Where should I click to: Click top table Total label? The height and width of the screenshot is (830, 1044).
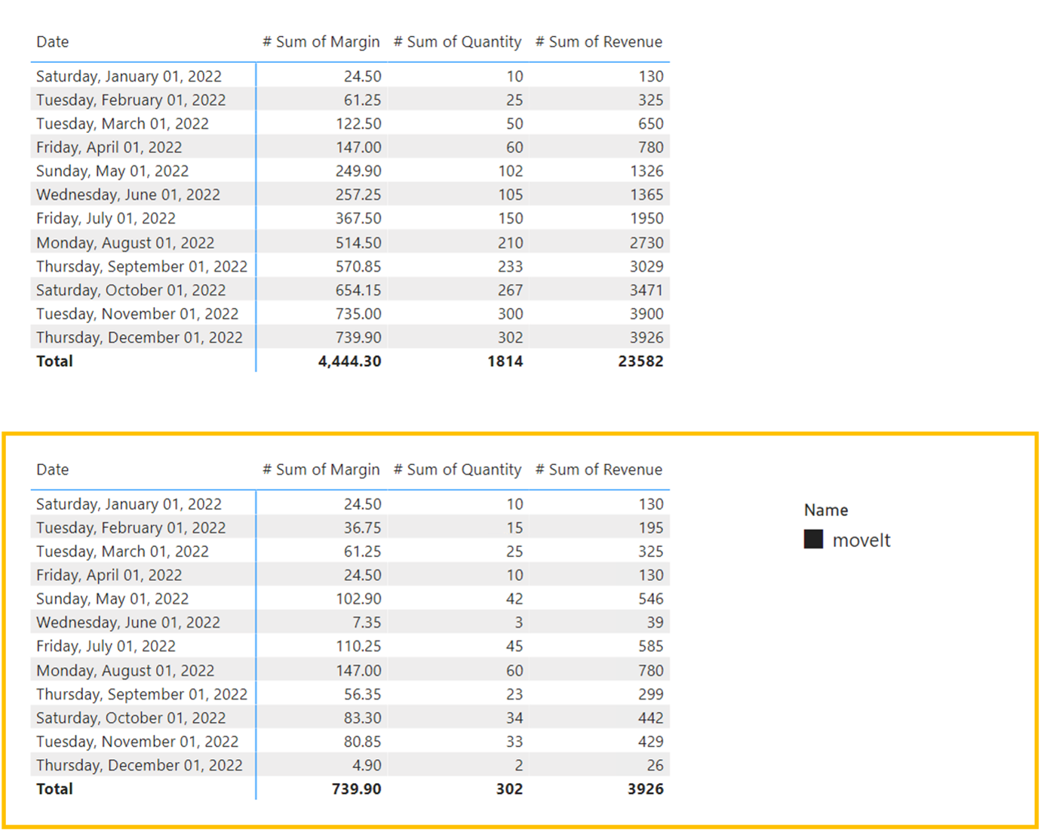point(54,361)
